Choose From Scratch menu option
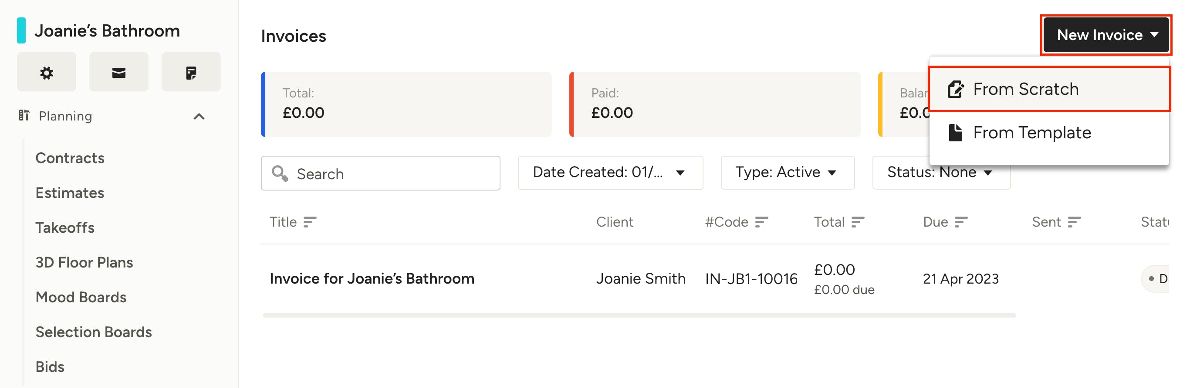This screenshot has width=1190, height=388. pyautogui.click(x=1049, y=89)
